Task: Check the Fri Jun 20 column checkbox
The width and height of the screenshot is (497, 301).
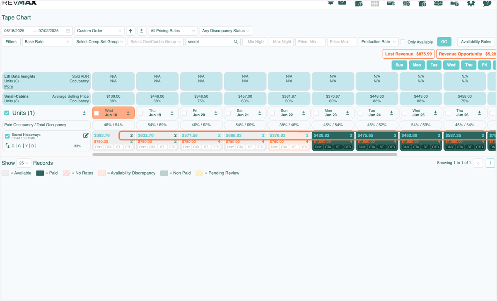Action: coord(184,113)
